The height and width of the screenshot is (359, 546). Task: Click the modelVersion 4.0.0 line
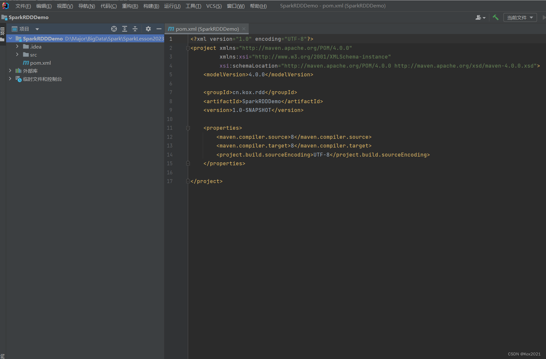[258, 75]
